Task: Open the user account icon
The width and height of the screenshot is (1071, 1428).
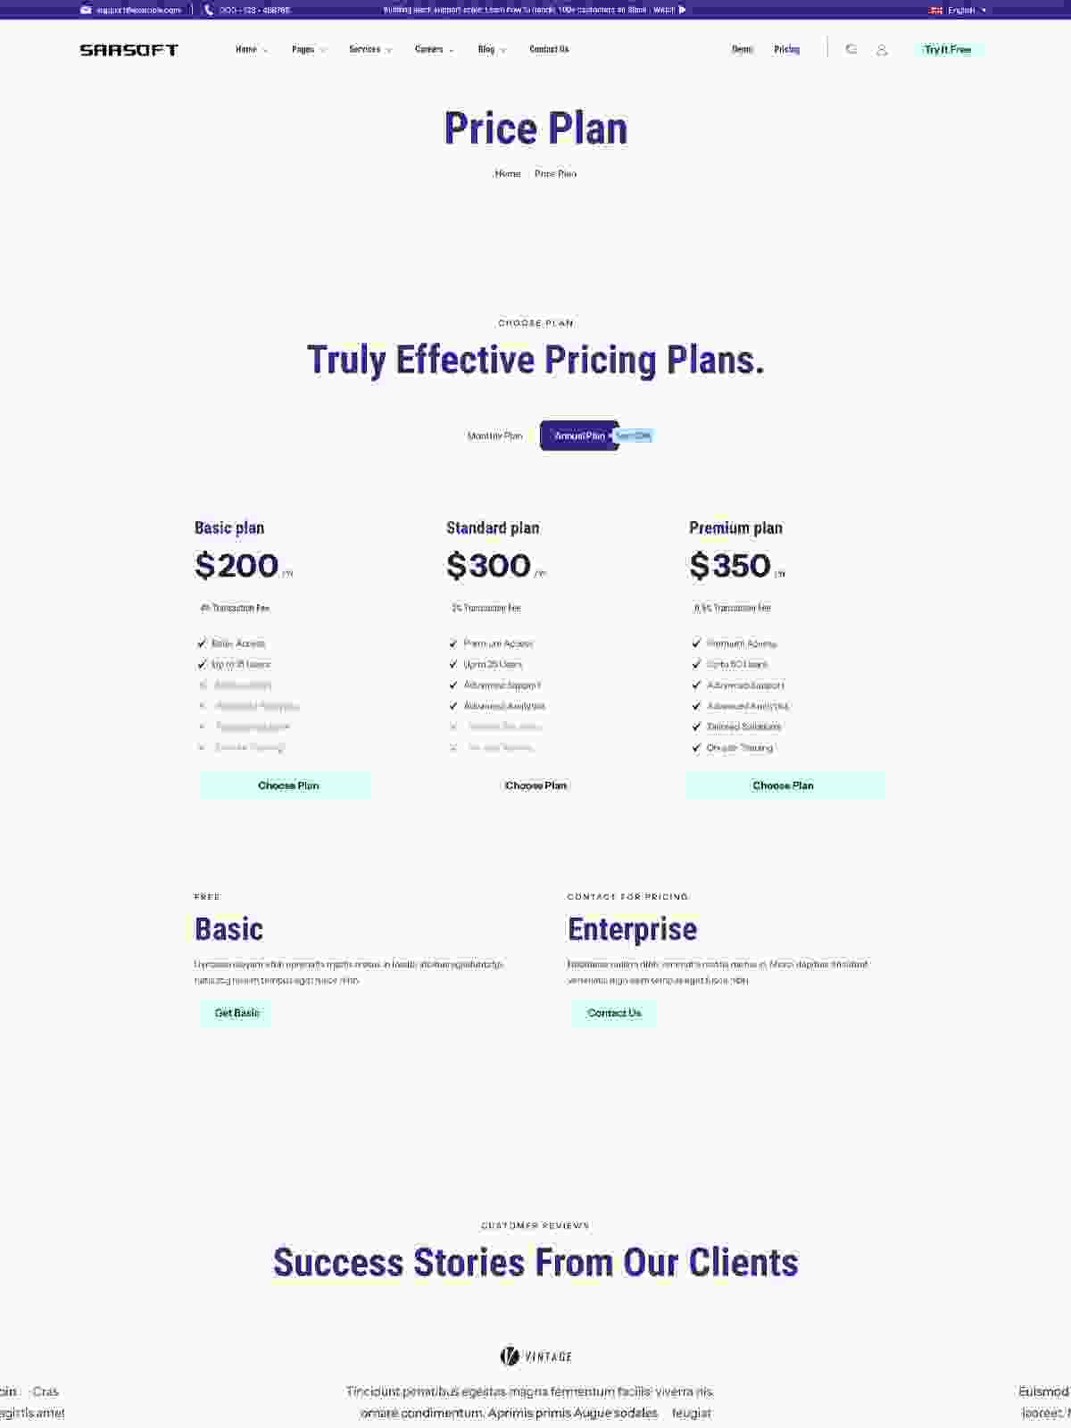Action: [x=882, y=50]
